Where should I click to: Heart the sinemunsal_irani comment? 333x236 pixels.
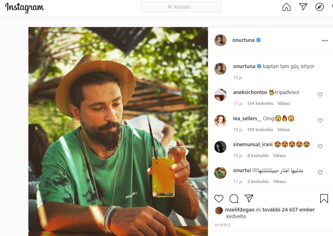tap(320, 146)
